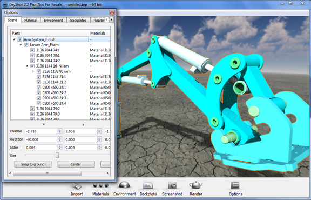Click the Parts column header
This screenshot has width=311, height=200.
point(50,33)
